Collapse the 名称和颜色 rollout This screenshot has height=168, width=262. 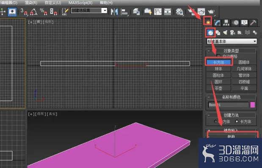click(231, 97)
